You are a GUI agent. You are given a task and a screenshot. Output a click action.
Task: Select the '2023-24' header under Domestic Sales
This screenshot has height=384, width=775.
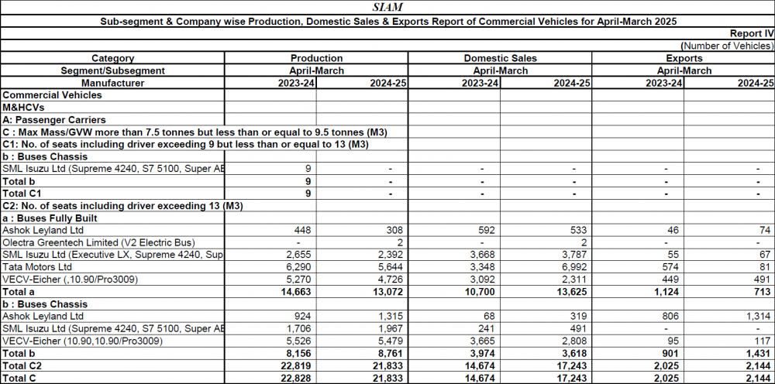point(480,83)
